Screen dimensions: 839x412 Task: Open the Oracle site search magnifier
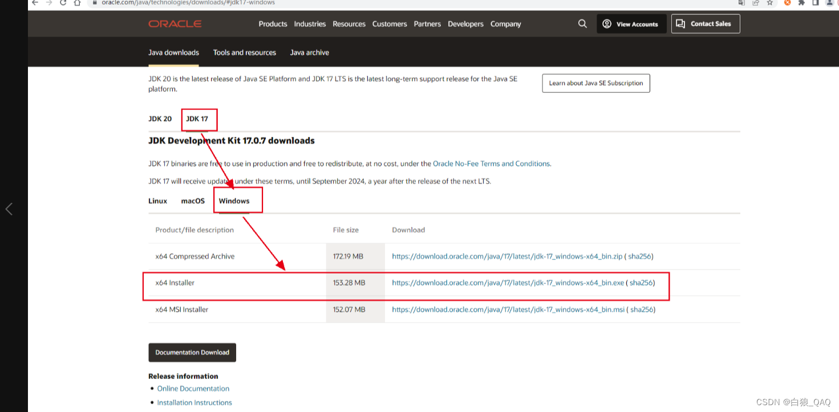click(582, 24)
